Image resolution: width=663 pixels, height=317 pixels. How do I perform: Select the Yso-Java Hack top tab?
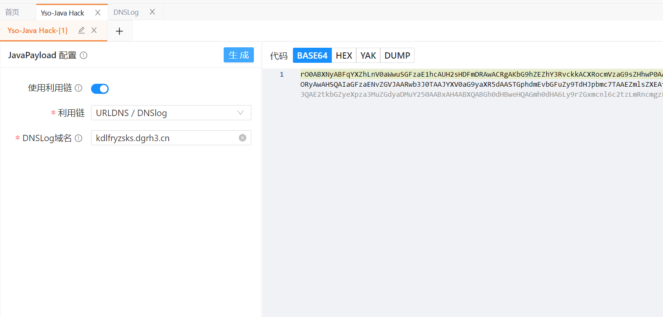[63, 13]
